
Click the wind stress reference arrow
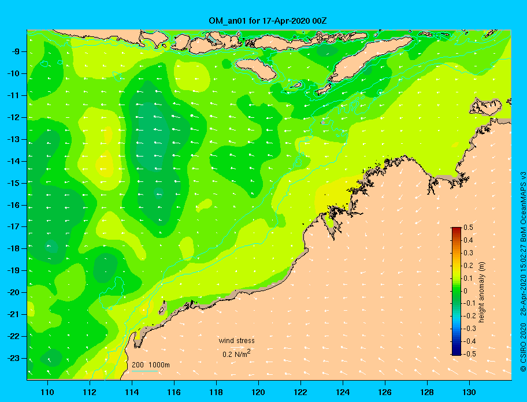point(237,347)
